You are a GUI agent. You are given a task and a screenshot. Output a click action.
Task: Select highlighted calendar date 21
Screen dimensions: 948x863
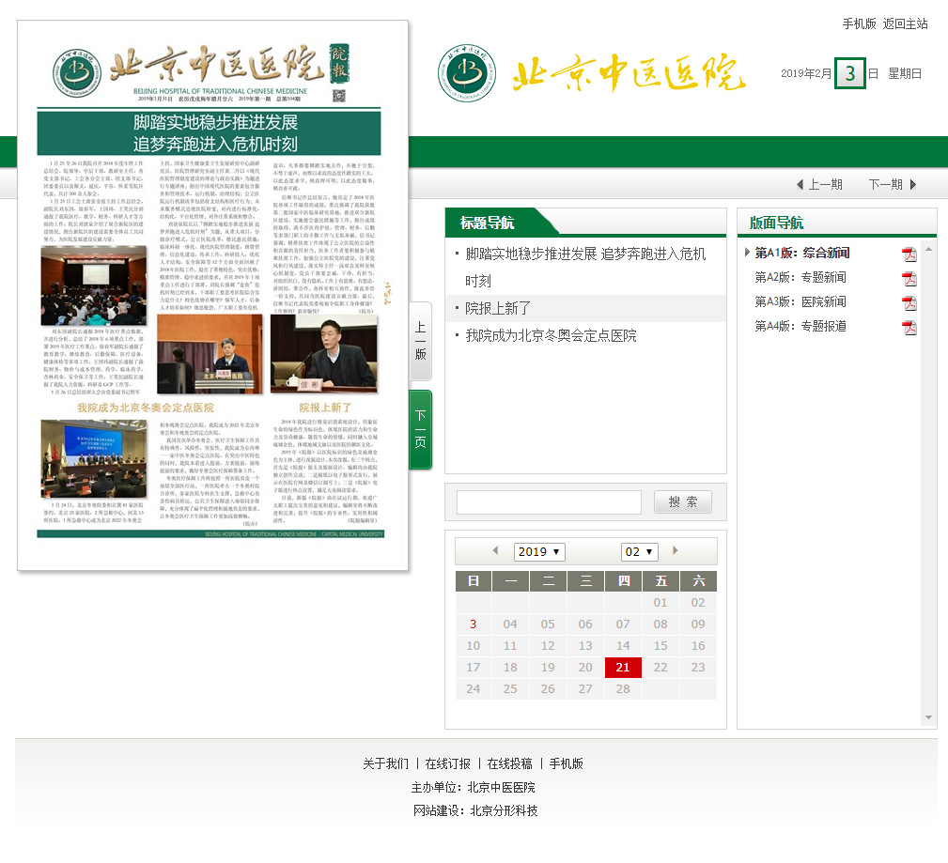point(623,667)
